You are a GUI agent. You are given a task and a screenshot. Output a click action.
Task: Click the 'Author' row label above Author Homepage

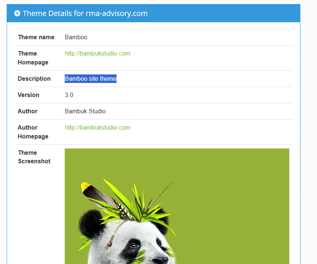(x=27, y=111)
